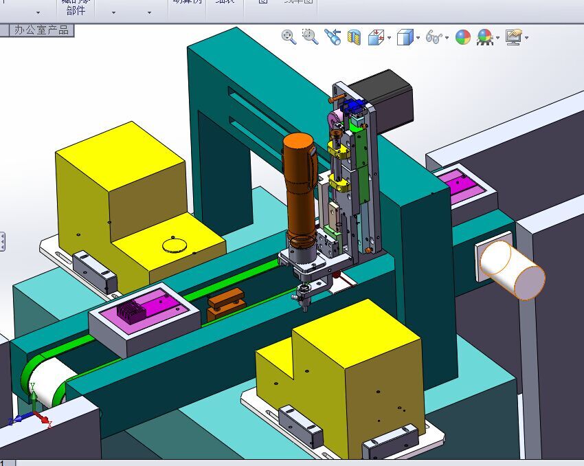
Task: Click the Apply Scene icon
Action: point(485,37)
